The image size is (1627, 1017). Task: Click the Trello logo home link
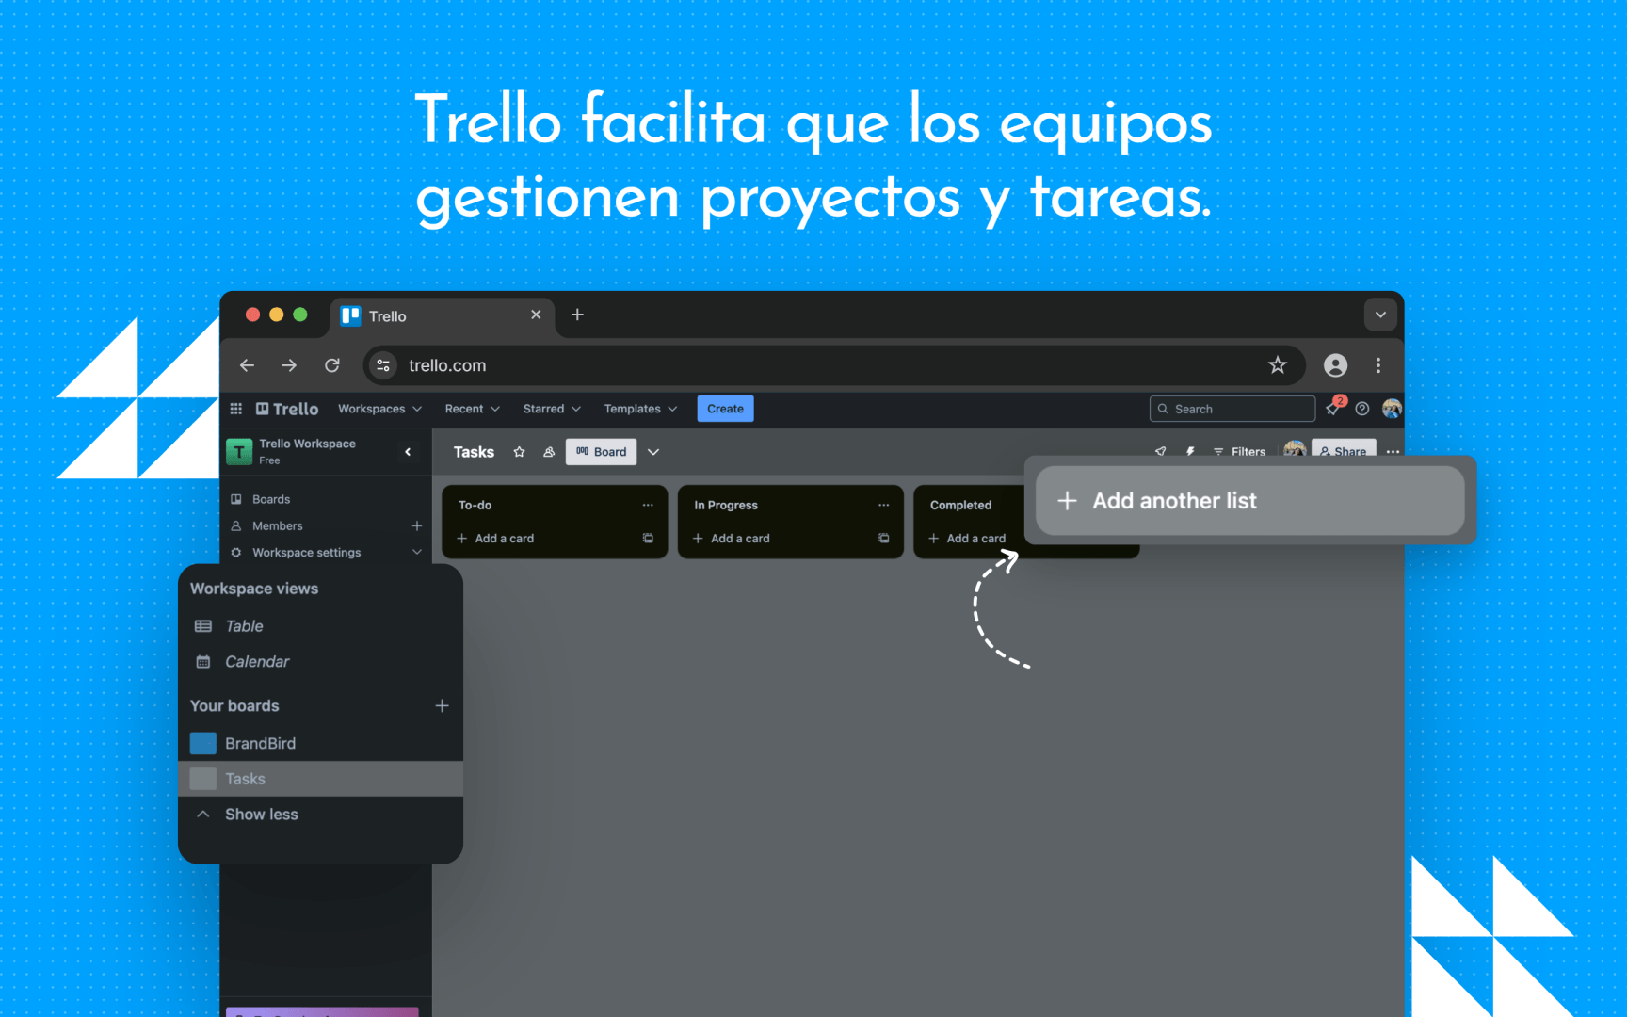287,409
